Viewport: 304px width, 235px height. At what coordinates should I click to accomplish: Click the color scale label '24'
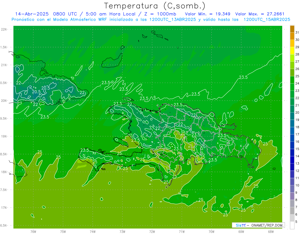click(297, 83)
